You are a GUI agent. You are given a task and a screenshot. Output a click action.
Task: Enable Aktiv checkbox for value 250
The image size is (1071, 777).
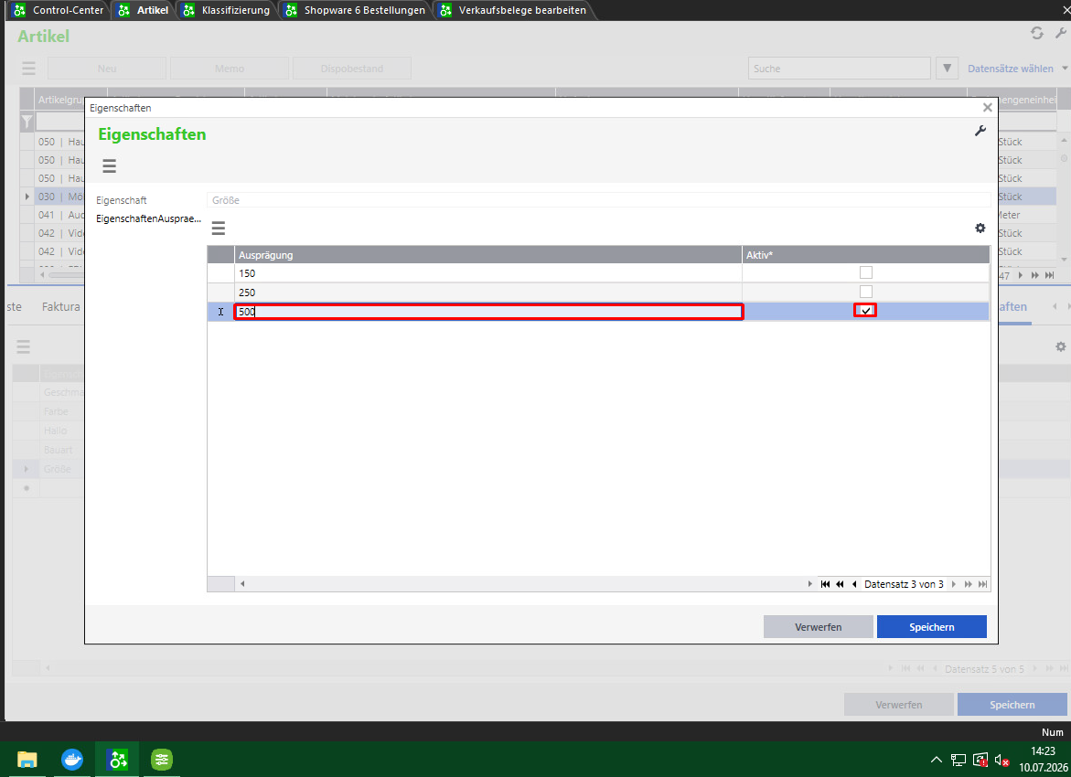866,292
